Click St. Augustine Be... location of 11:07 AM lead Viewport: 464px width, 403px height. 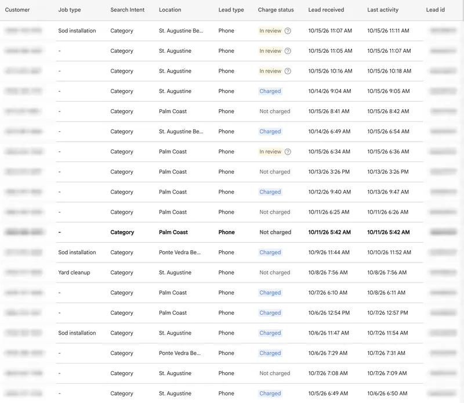[181, 31]
